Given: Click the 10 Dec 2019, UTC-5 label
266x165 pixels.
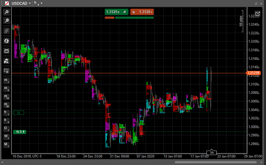Looking at the screenshot, I should pyautogui.click(x=27, y=156).
